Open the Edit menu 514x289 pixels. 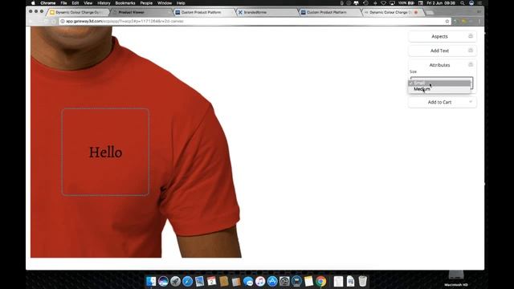(75, 3)
